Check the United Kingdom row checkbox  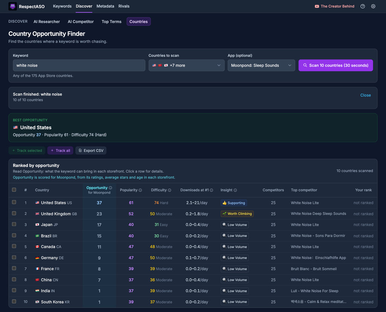[x=14, y=213]
